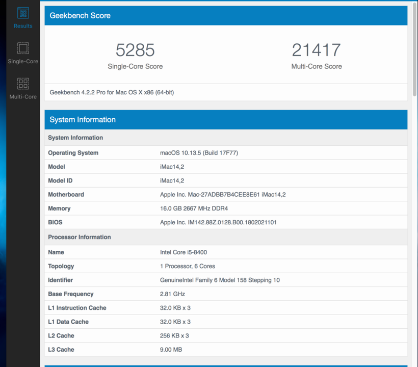Click the Motherboard row label

(x=66, y=195)
